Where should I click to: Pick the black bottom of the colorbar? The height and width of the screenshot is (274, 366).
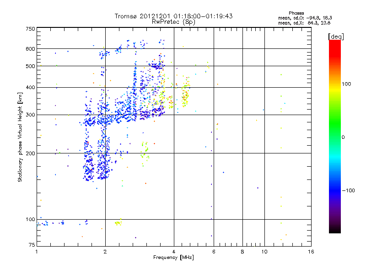coord(335,230)
